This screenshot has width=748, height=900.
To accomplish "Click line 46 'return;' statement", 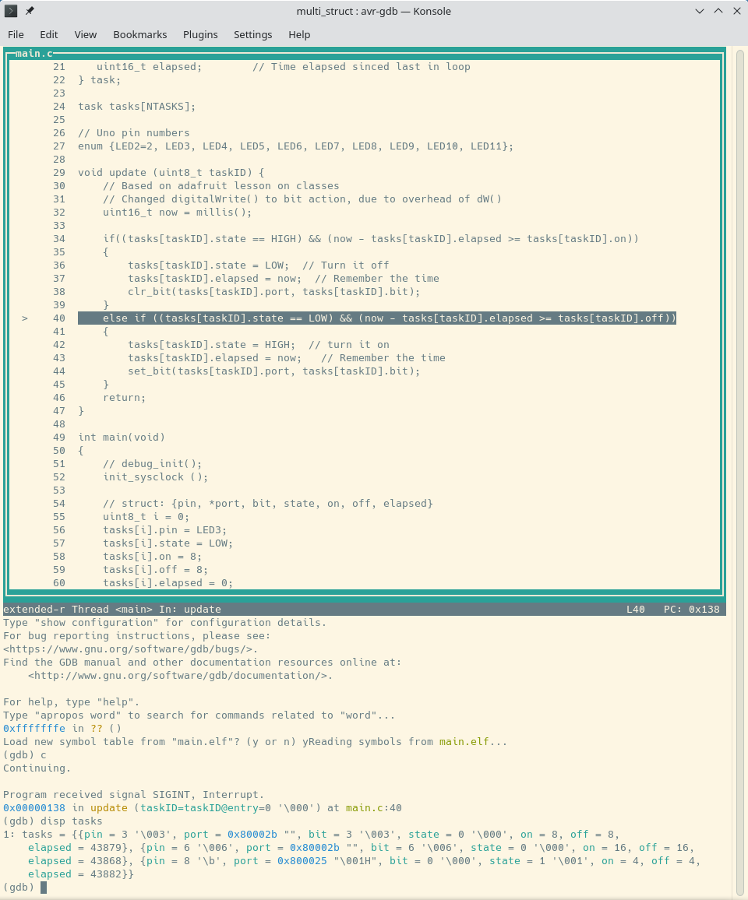I will pos(125,397).
